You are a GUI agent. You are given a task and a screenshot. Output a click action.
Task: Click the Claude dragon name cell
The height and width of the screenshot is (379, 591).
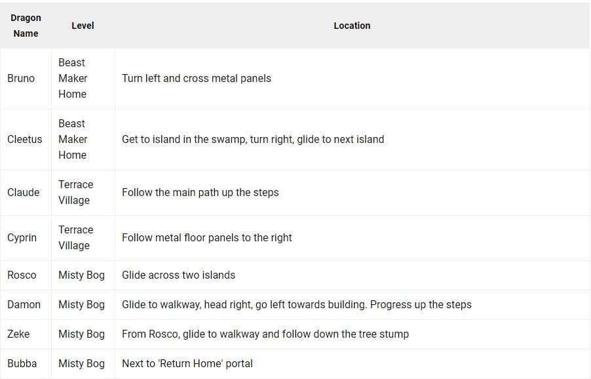(23, 192)
